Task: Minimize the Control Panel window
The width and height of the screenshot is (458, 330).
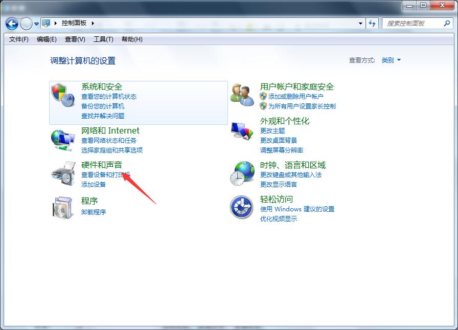Action: 409,6
